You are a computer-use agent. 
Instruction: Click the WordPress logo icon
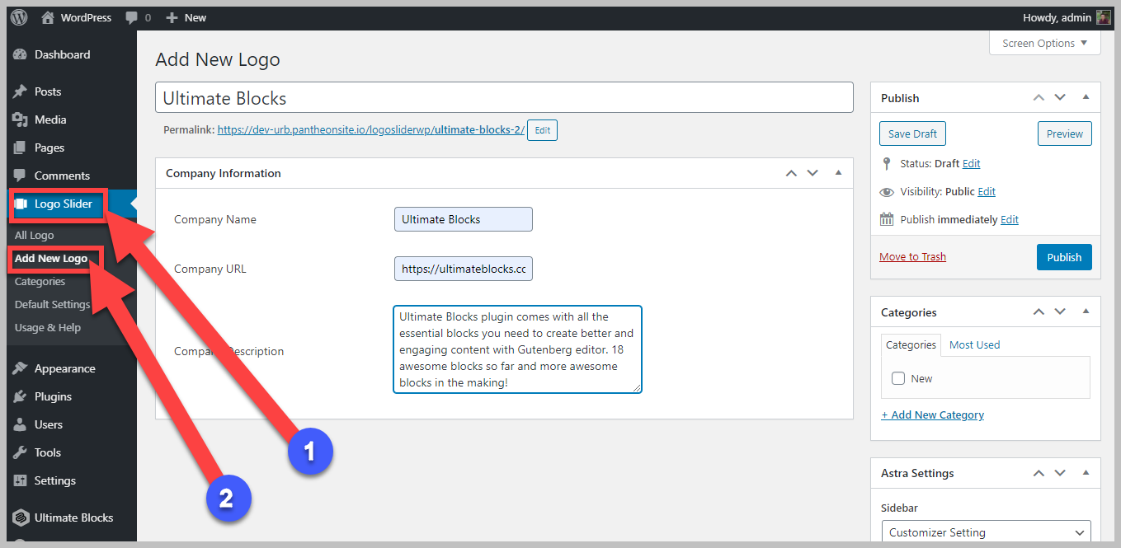(x=19, y=17)
